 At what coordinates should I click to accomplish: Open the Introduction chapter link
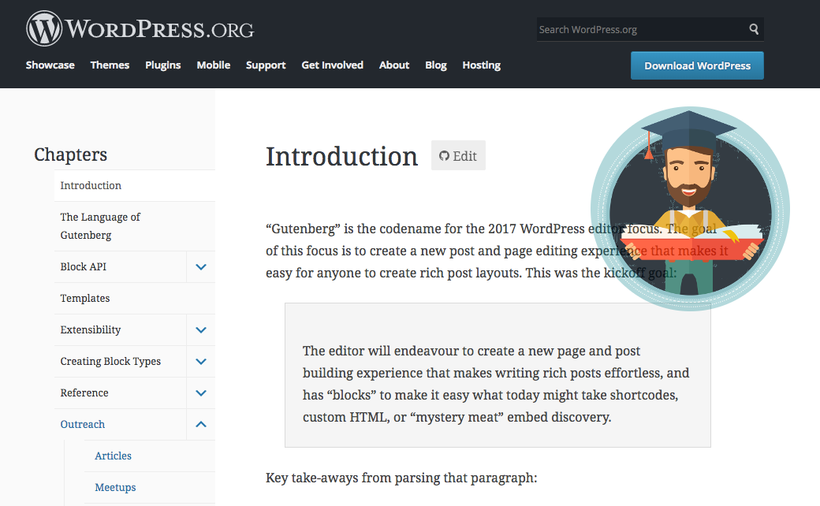tap(91, 185)
